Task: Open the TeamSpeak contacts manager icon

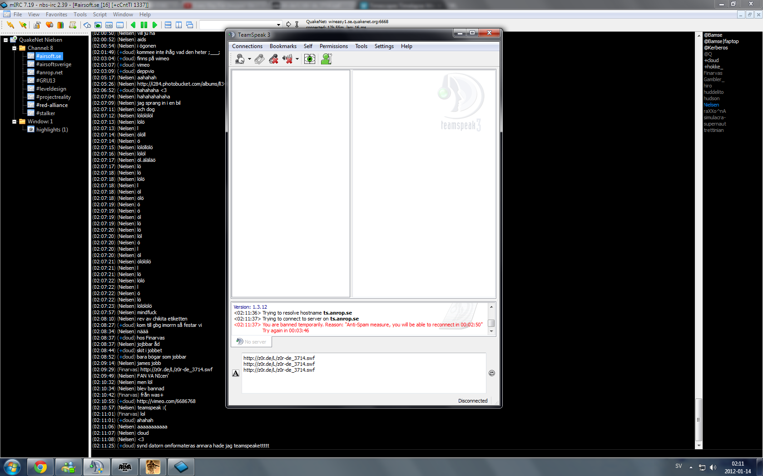Action: tap(326, 59)
